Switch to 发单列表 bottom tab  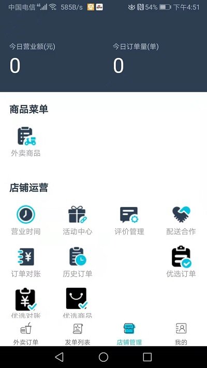tap(78, 334)
